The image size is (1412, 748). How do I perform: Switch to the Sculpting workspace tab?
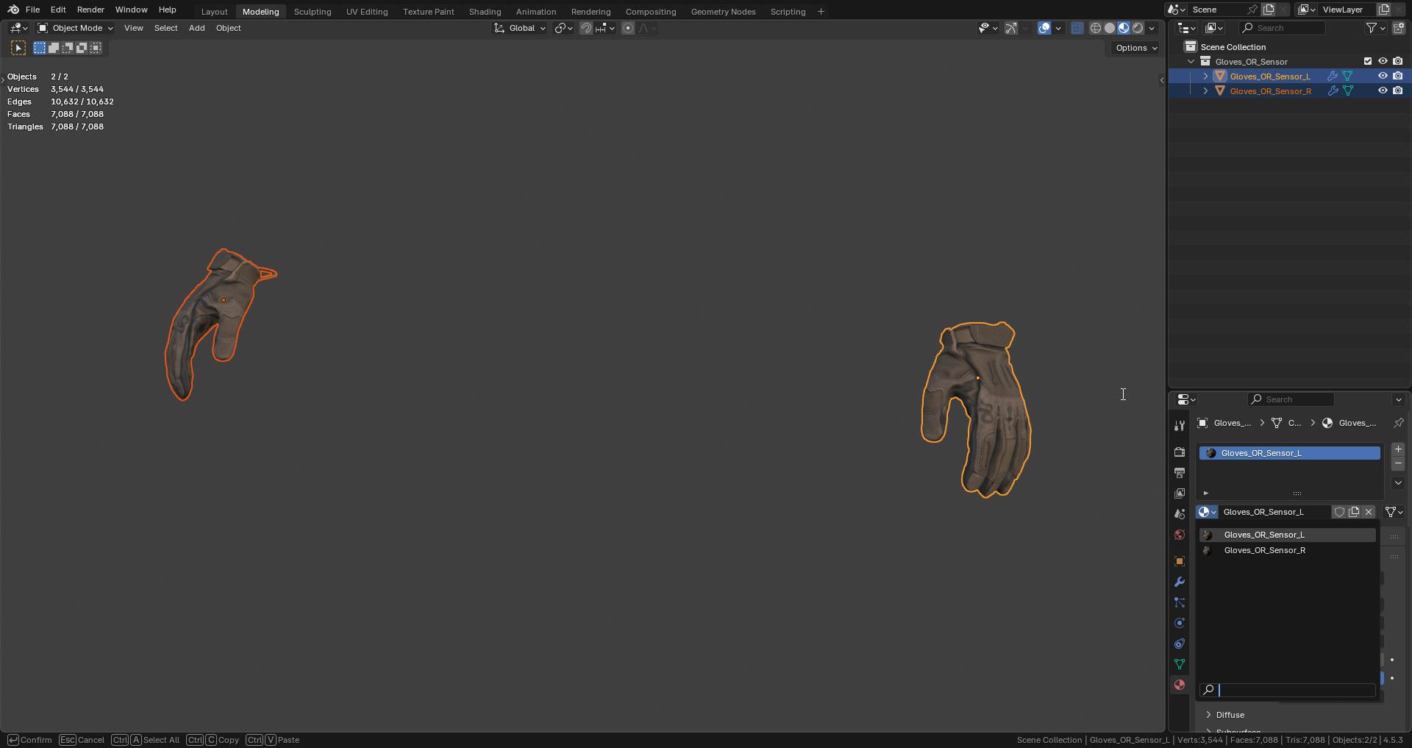[x=312, y=12]
